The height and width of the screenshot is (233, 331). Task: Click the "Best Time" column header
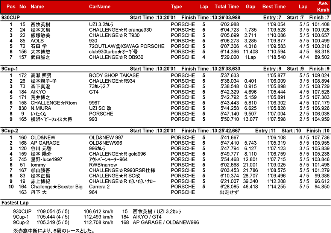point(274,6)
